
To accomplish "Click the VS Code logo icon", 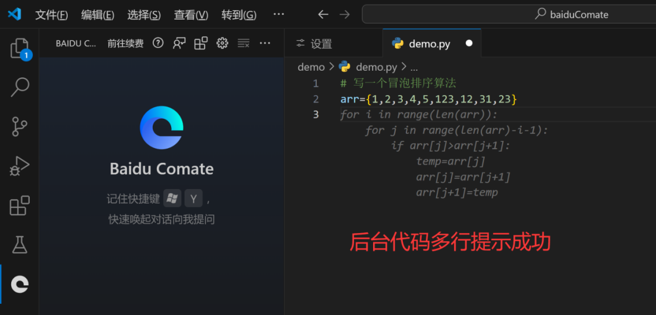I will (15, 15).
